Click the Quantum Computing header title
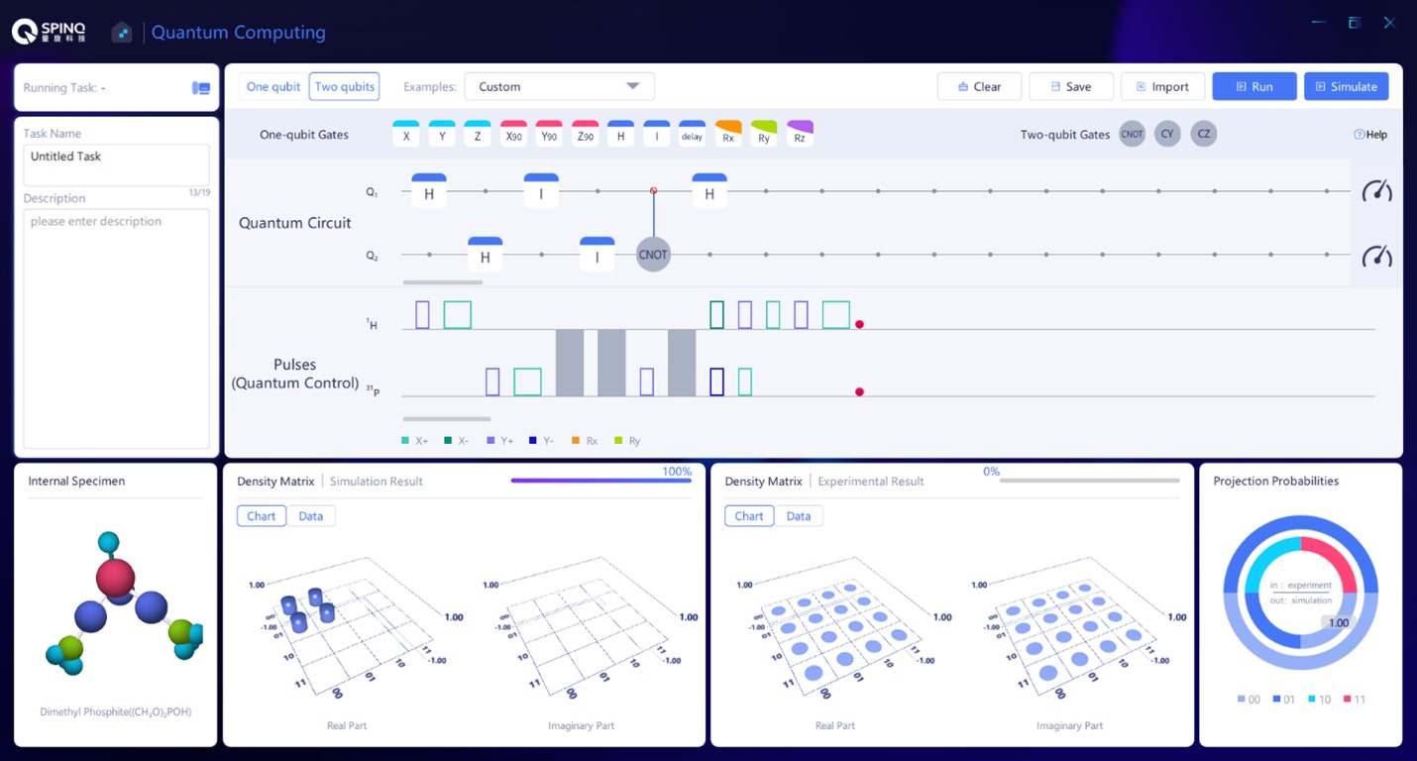This screenshot has width=1417, height=761. pos(238,33)
